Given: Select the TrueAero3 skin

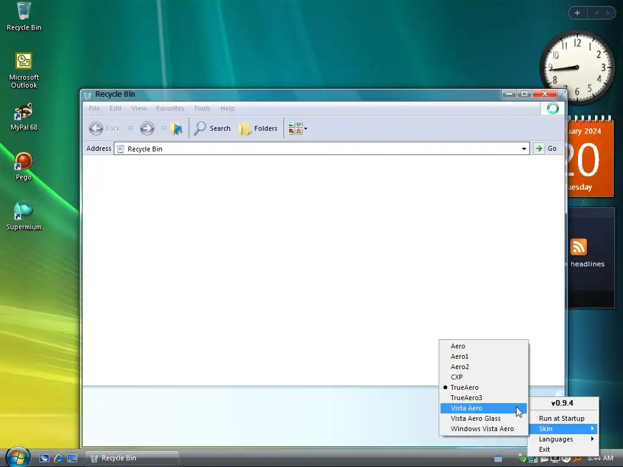Looking at the screenshot, I should tap(484, 398).
